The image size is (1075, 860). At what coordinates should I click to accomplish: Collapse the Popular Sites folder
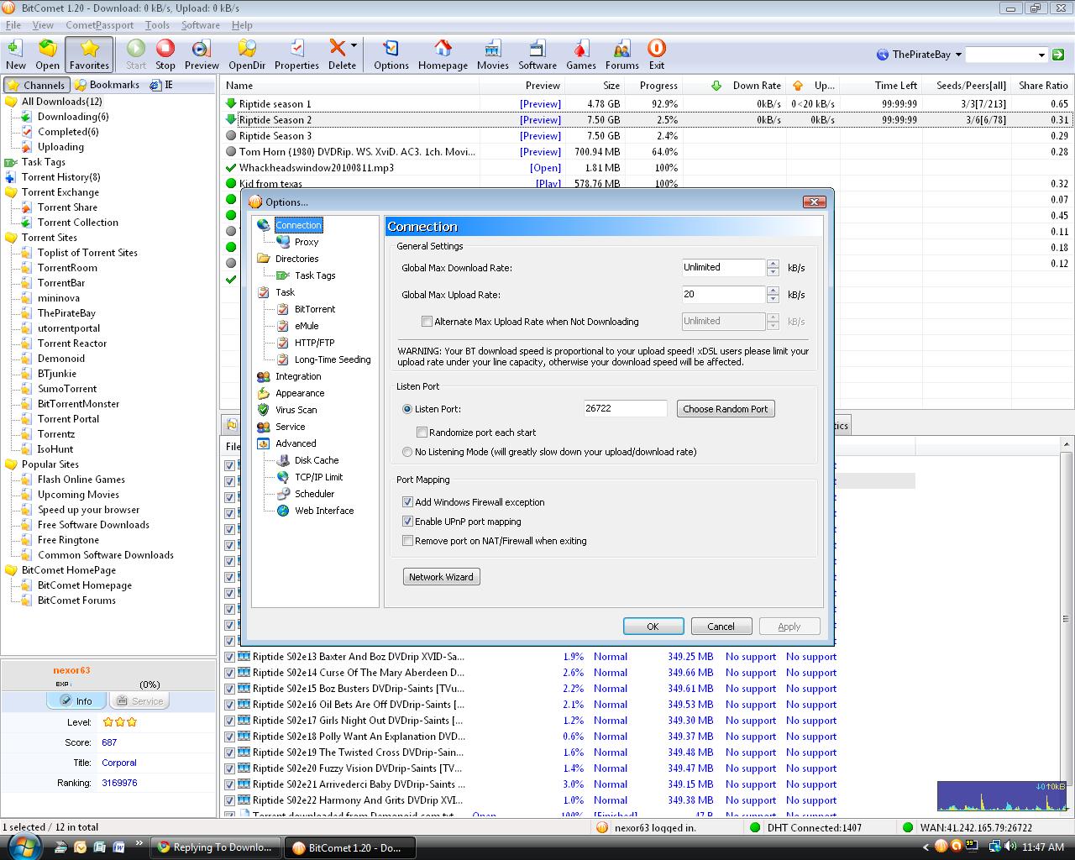[x=10, y=464]
